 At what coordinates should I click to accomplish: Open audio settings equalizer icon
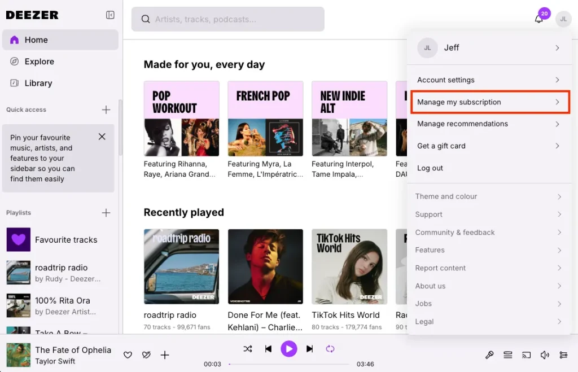563,355
